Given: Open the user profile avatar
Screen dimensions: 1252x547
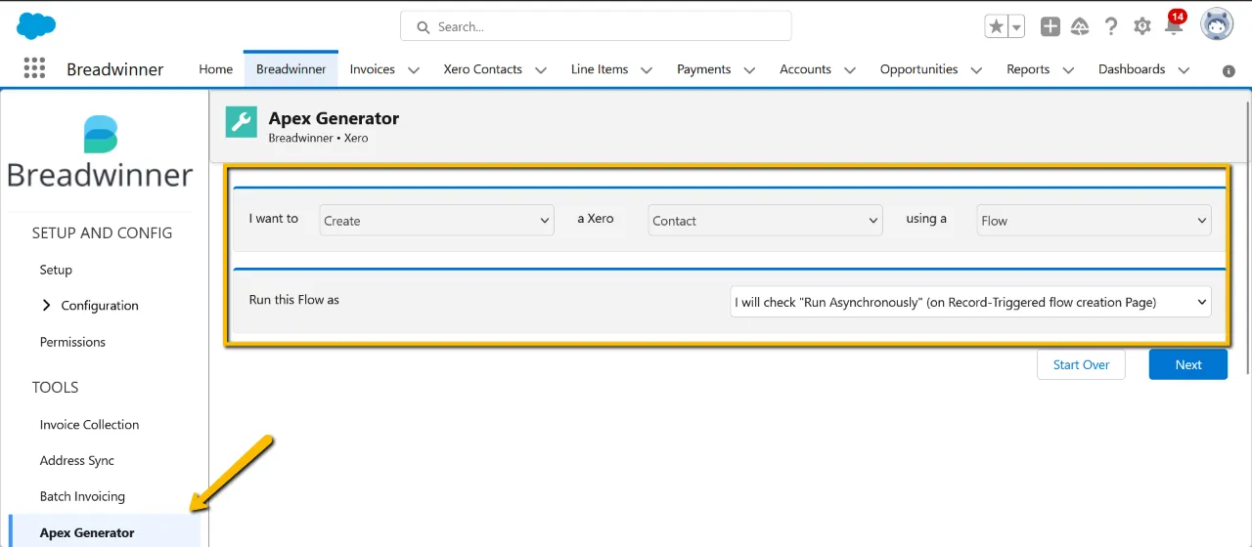Looking at the screenshot, I should click(1217, 25).
